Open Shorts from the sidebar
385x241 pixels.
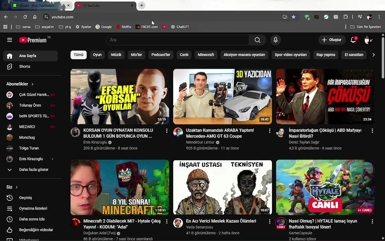(x=30, y=66)
